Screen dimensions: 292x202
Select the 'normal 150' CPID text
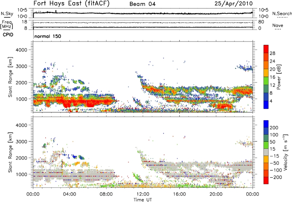[x=48, y=36]
